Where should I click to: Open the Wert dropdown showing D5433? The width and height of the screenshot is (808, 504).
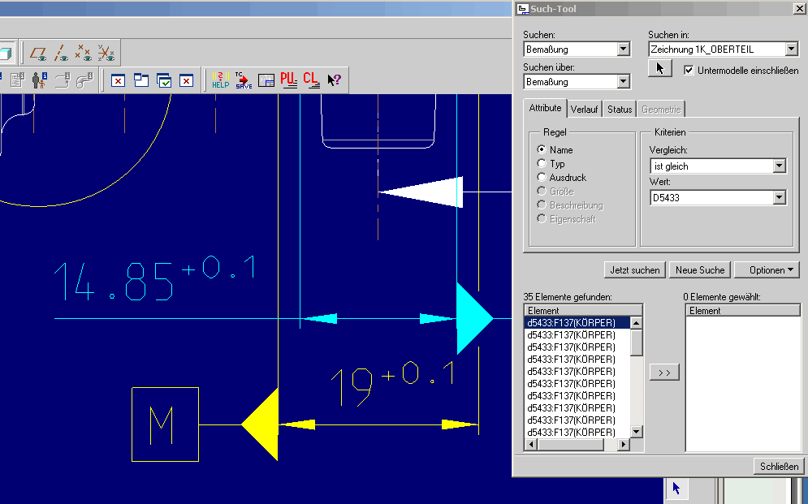pyautogui.click(x=779, y=198)
